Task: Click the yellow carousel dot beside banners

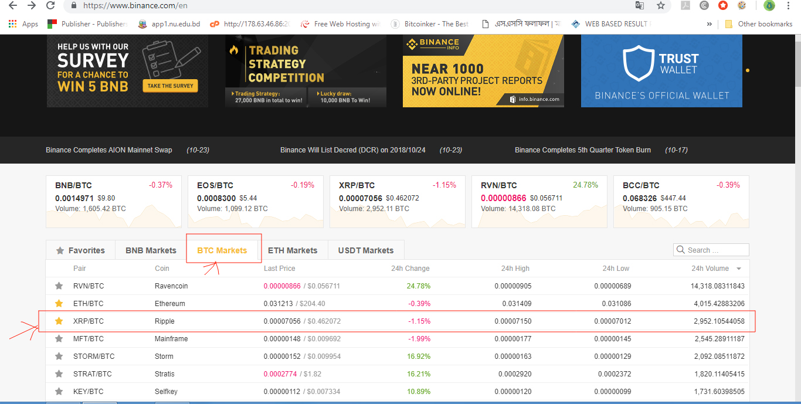Action: coord(748,70)
